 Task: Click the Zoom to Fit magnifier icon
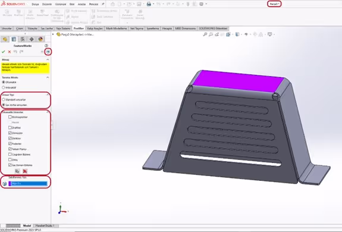click(205, 35)
